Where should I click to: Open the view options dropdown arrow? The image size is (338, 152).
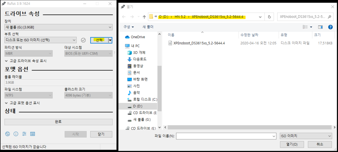(x=311, y=27)
